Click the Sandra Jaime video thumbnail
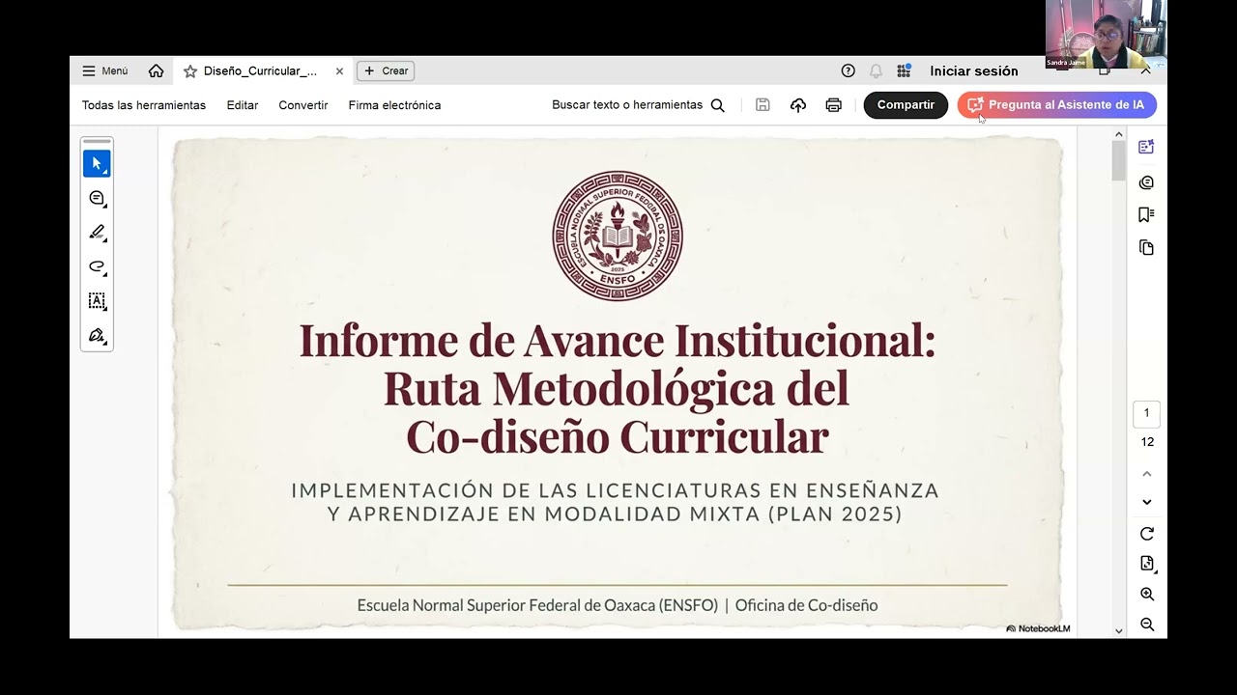Image resolution: width=1237 pixels, height=695 pixels. [x=1106, y=34]
